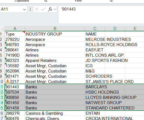
Task: Select column C header
Action: 95,29
